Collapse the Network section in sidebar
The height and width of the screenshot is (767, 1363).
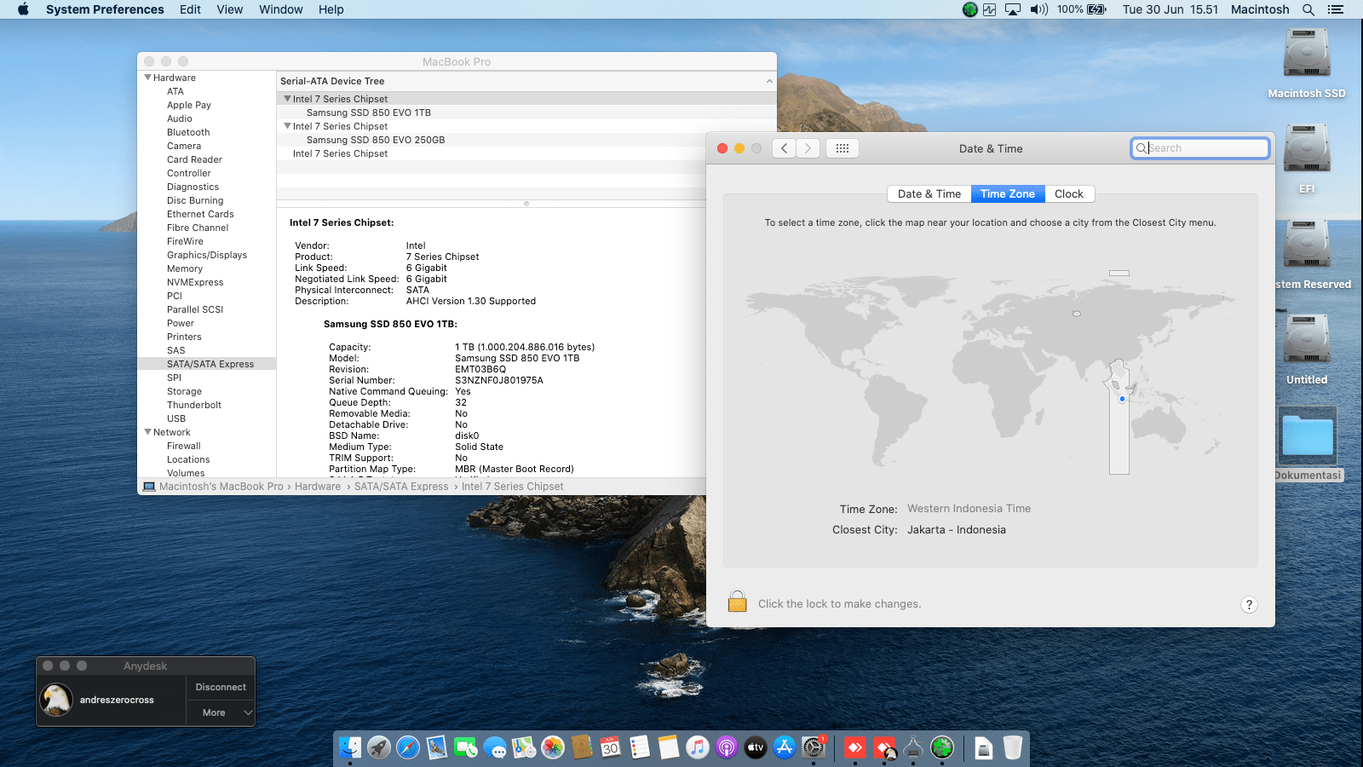click(148, 432)
